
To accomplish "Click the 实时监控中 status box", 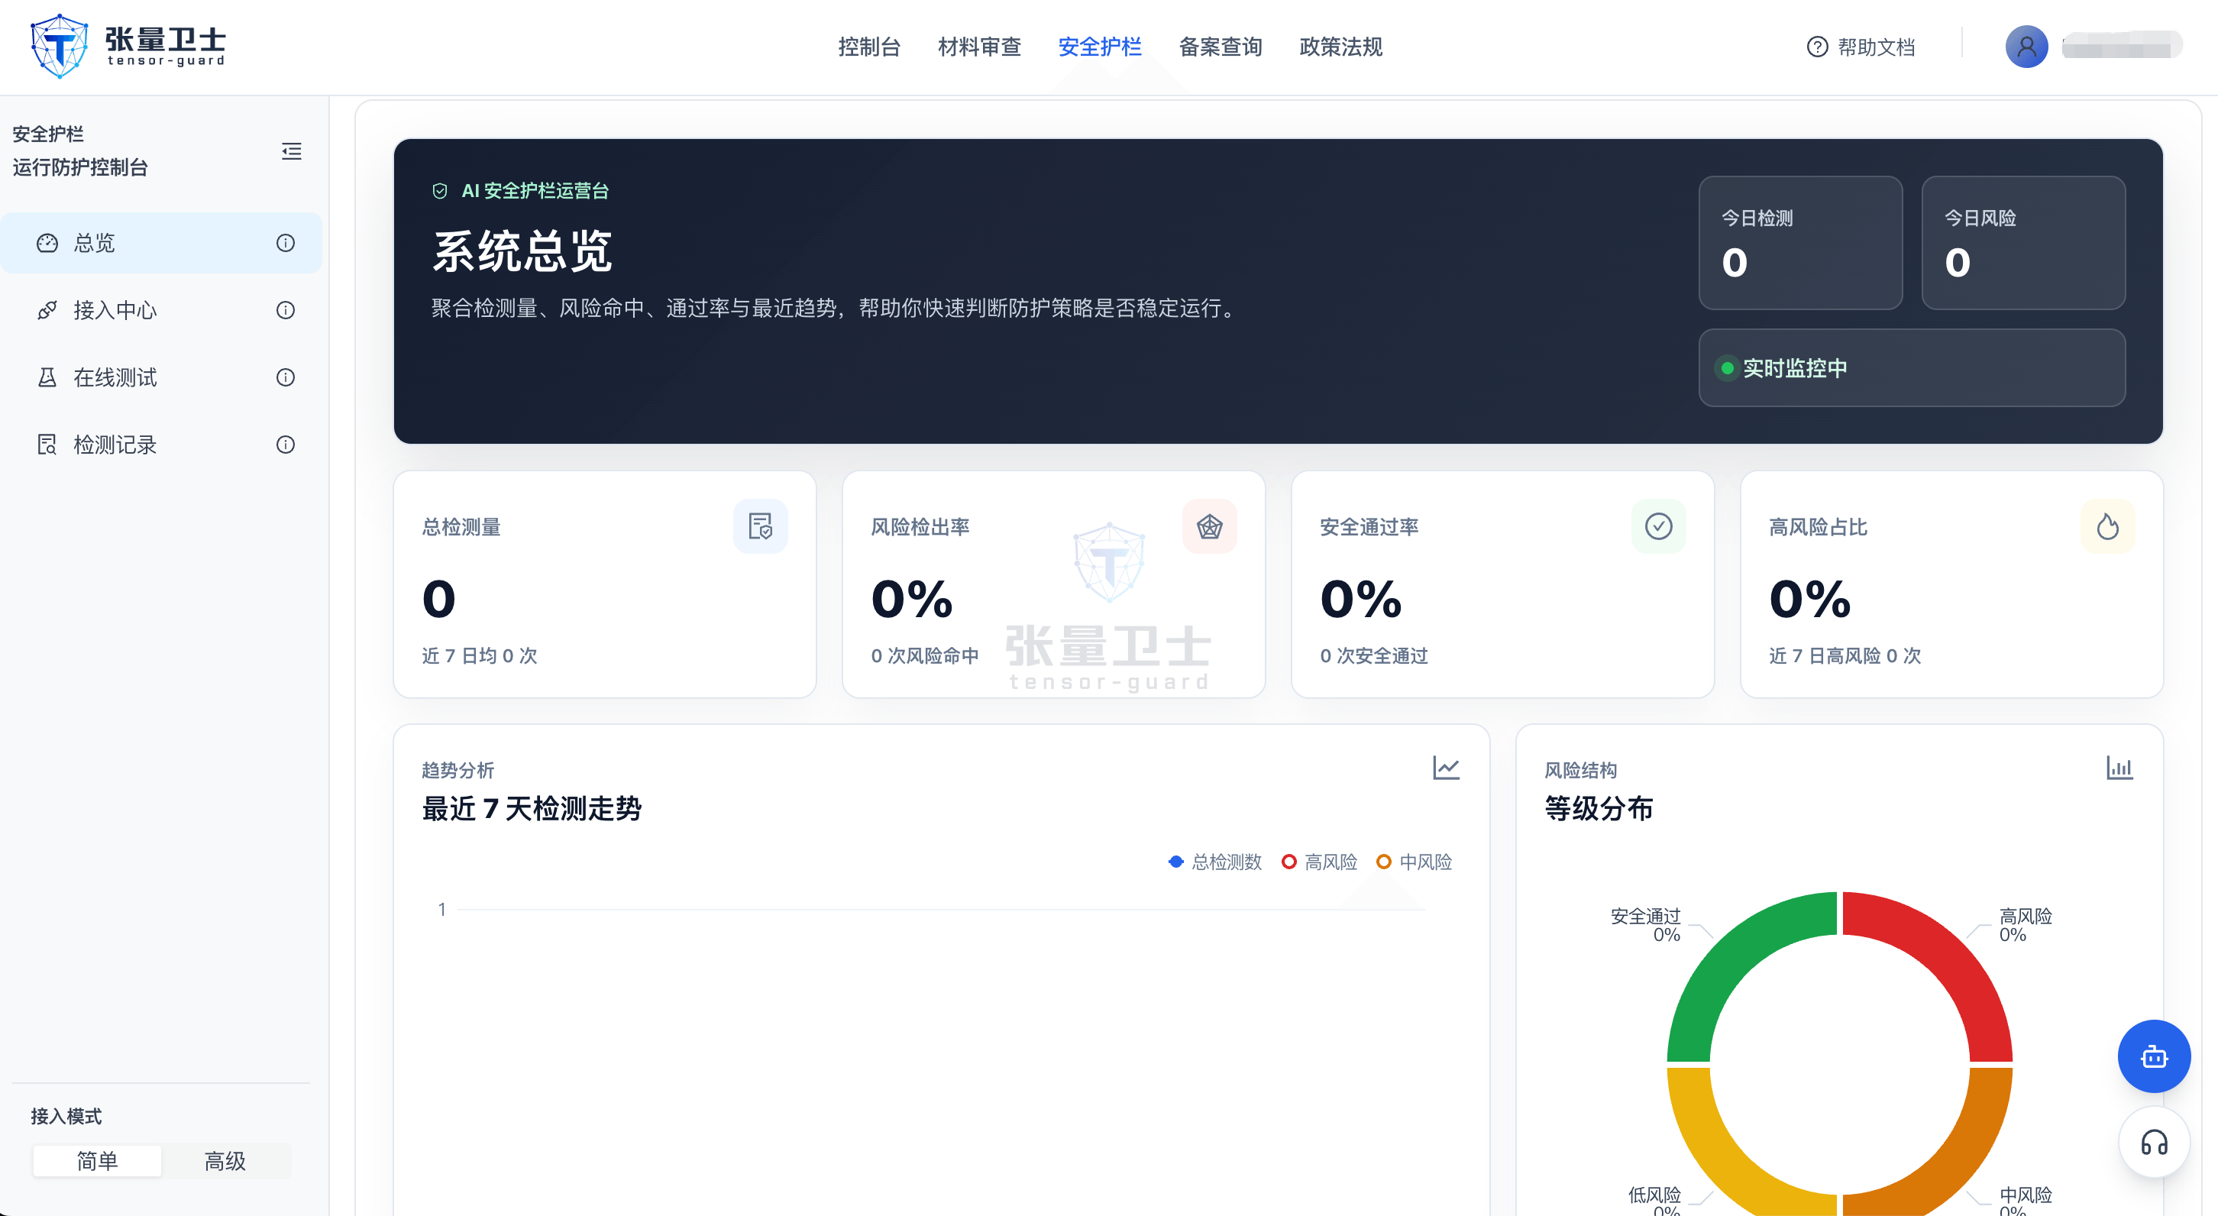I will click(x=1912, y=367).
